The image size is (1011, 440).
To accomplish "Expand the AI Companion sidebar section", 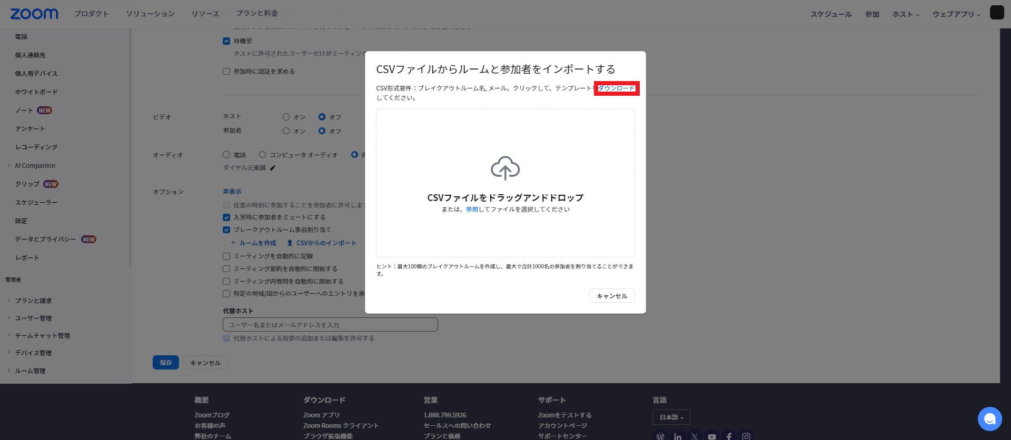I will (x=35, y=166).
